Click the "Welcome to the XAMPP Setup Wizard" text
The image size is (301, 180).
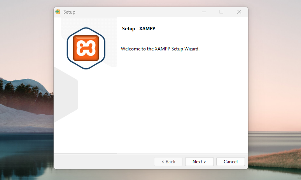pyautogui.click(x=160, y=49)
